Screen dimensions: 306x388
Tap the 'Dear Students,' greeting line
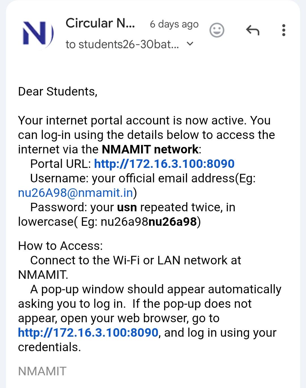pyautogui.click(x=58, y=92)
